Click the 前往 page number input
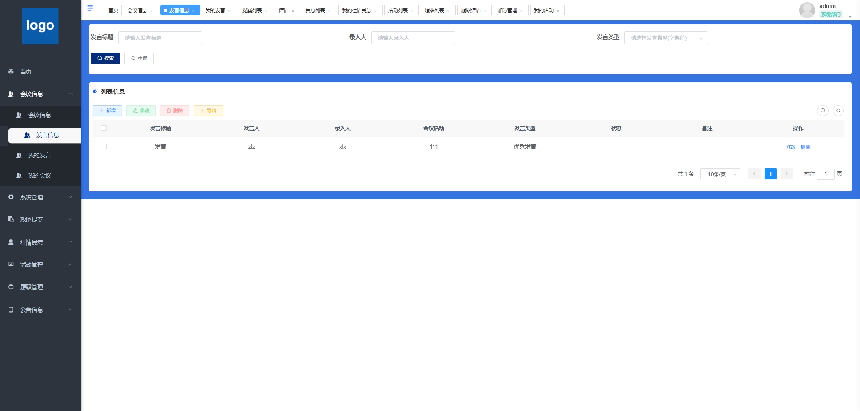Screen dimensions: 860x411 (x=826, y=174)
